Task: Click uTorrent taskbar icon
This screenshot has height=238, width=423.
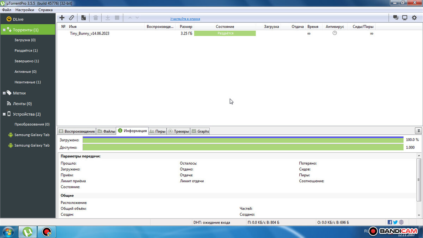Action: [x=27, y=232]
